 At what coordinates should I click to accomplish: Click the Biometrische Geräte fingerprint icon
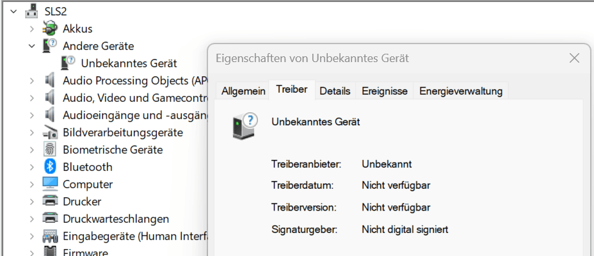pyautogui.click(x=50, y=150)
